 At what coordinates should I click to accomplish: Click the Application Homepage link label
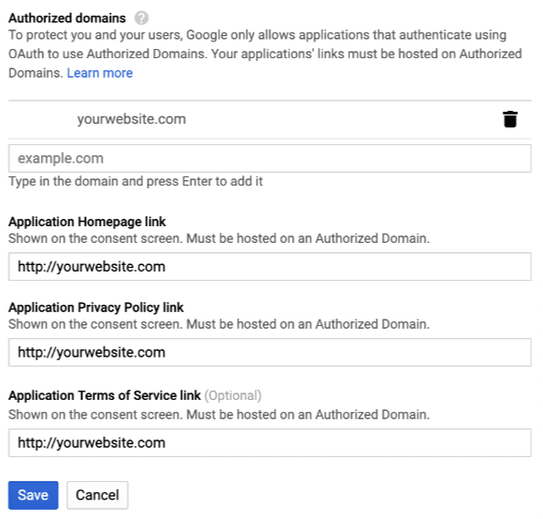click(x=87, y=222)
